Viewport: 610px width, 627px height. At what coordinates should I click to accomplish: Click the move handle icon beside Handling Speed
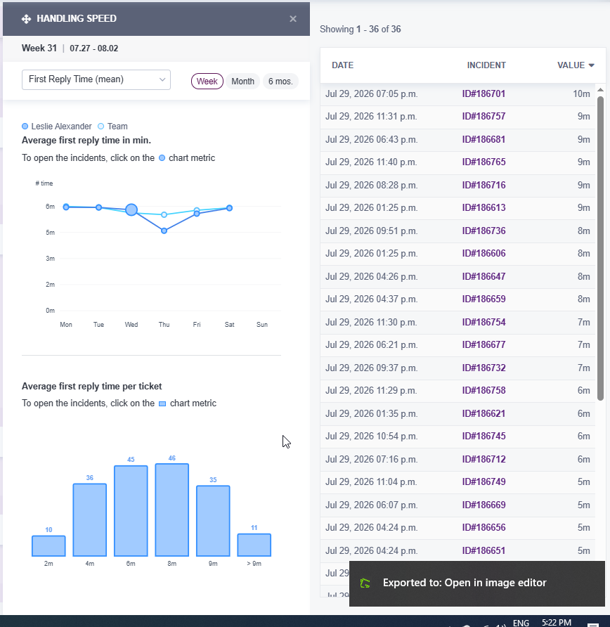[27, 19]
